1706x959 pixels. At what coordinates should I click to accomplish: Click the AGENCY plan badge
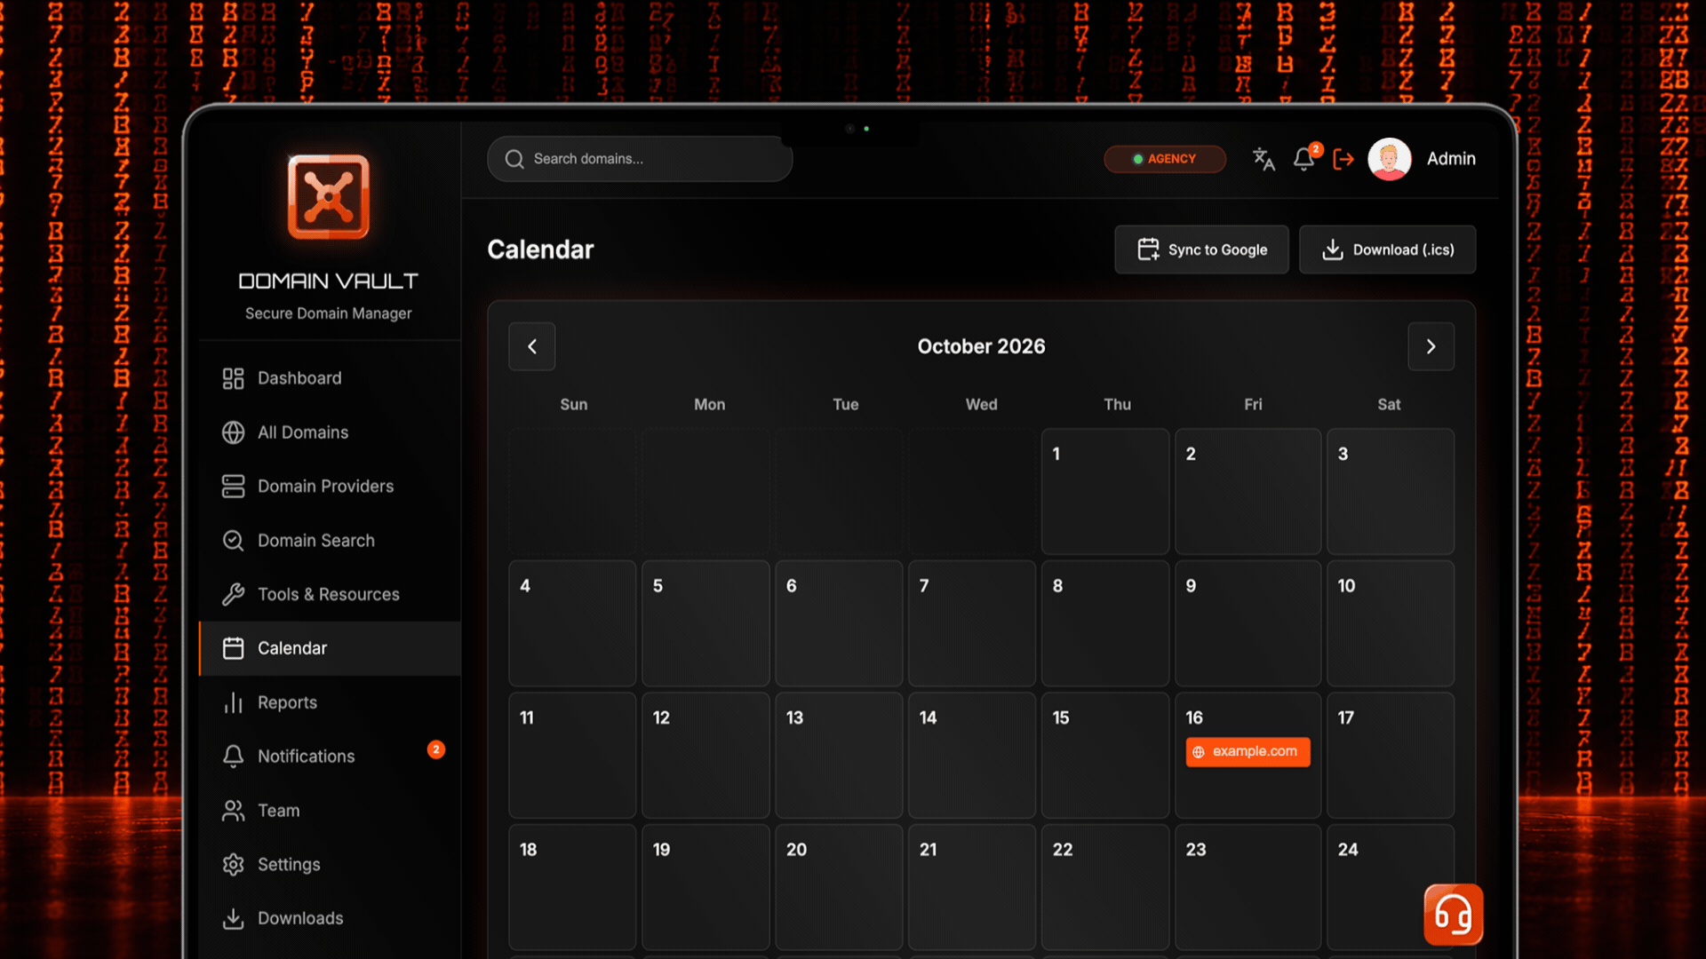[1165, 159]
